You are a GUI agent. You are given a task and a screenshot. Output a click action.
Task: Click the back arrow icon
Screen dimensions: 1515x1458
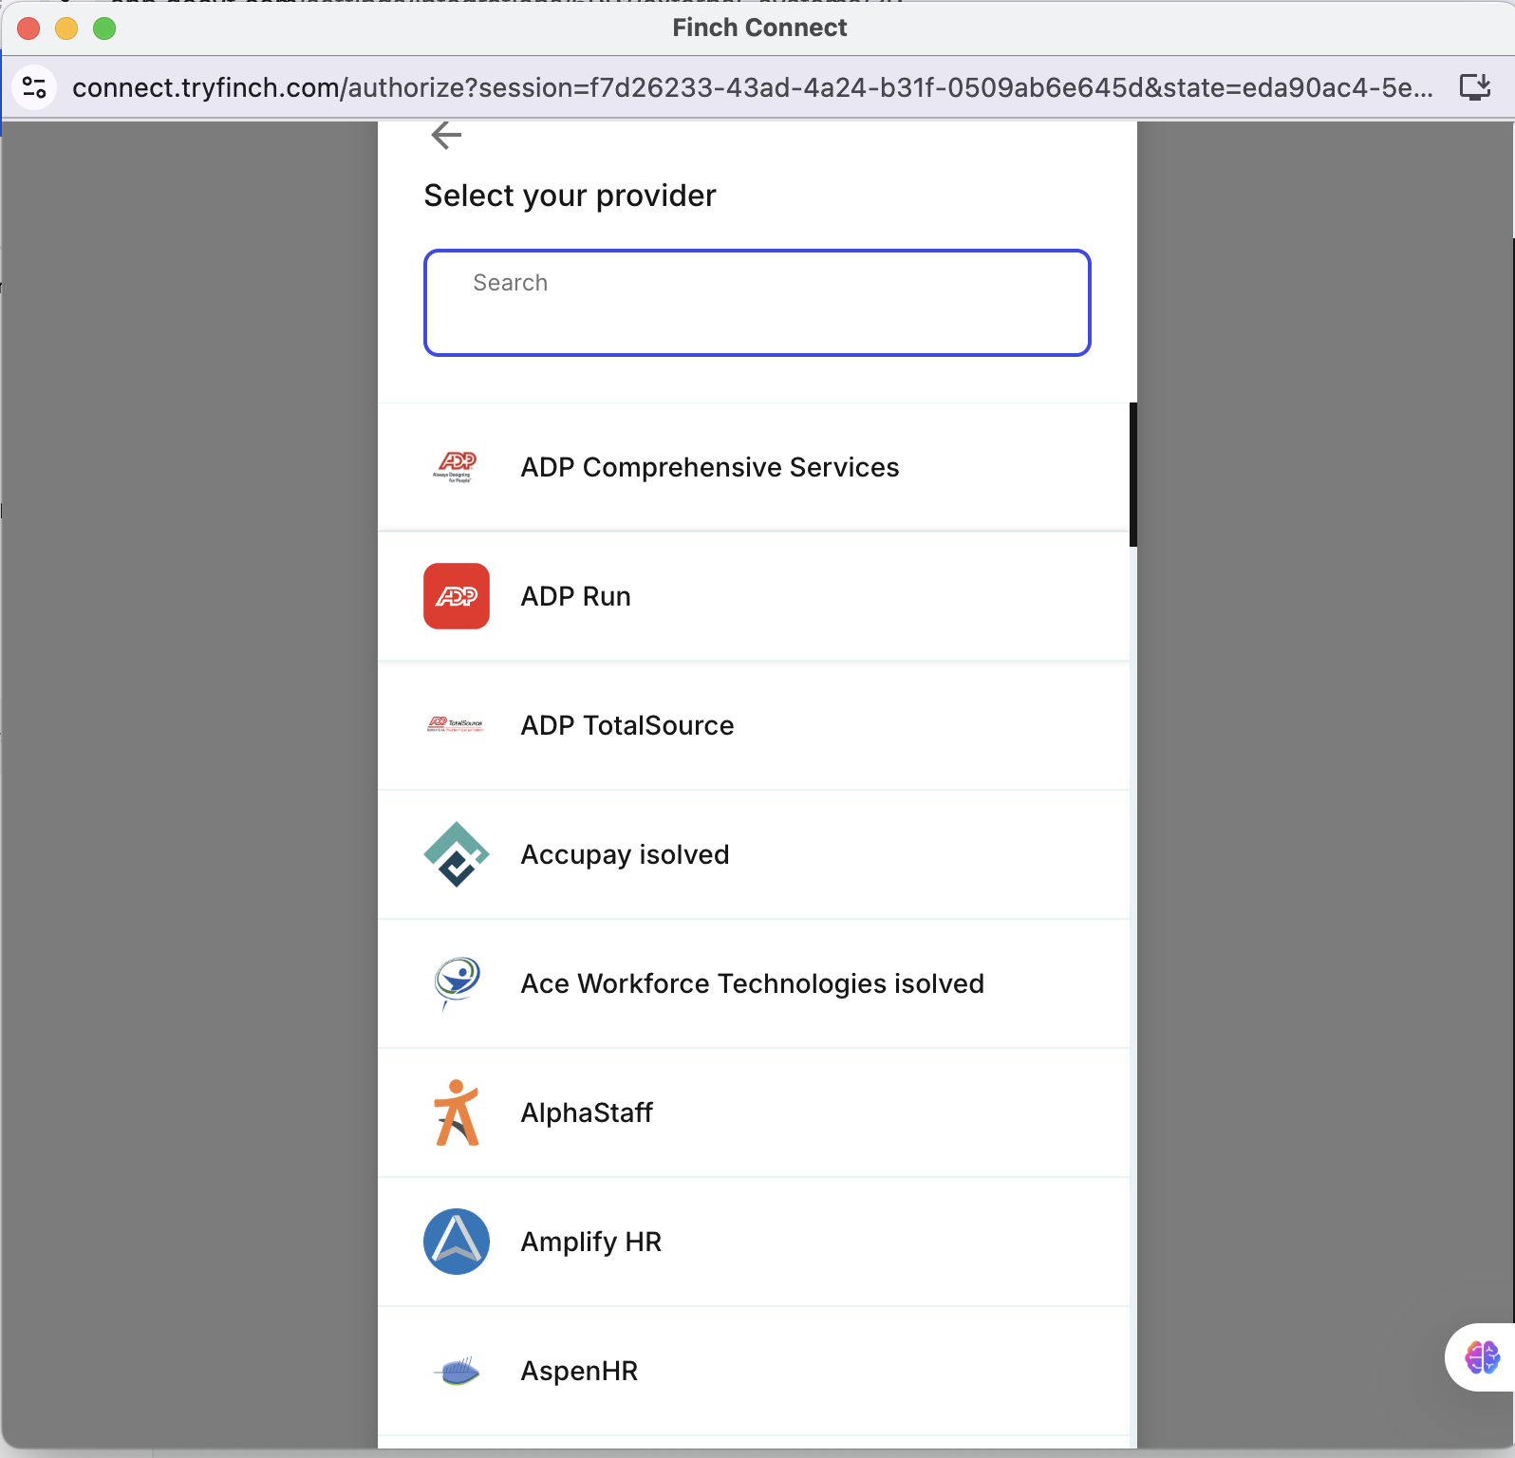click(x=446, y=136)
